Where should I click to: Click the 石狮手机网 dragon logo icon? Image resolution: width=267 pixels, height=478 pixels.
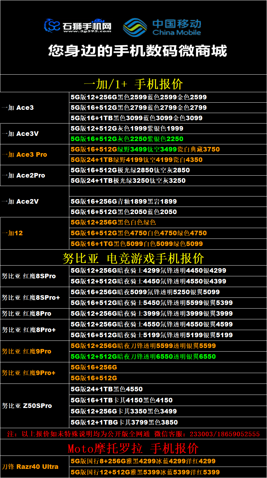point(53,26)
